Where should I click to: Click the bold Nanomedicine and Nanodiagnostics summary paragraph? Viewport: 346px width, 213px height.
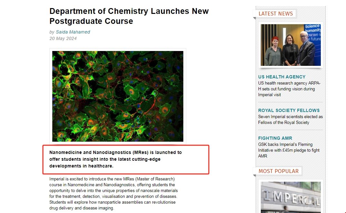click(116, 159)
